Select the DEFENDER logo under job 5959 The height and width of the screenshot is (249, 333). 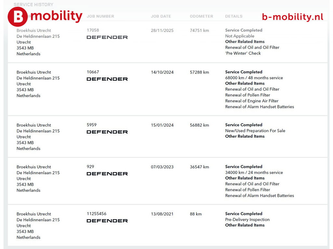click(107, 132)
